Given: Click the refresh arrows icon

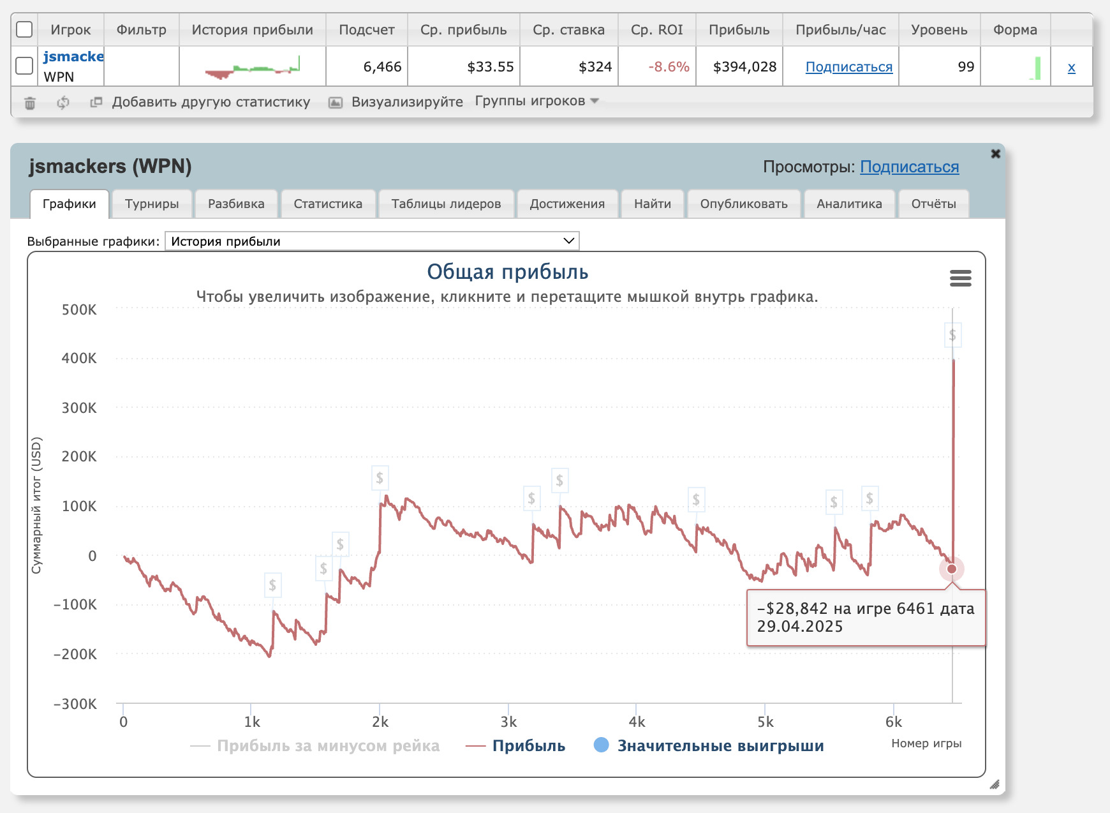Looking at the screenshot, I should pos(63,103).
